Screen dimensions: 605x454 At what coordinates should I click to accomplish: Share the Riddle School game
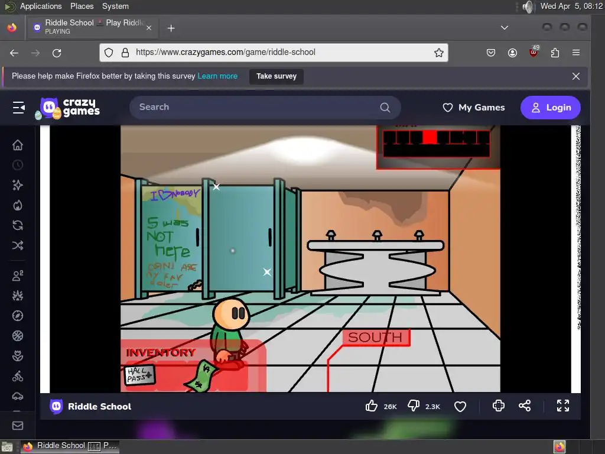click(525, 406)
